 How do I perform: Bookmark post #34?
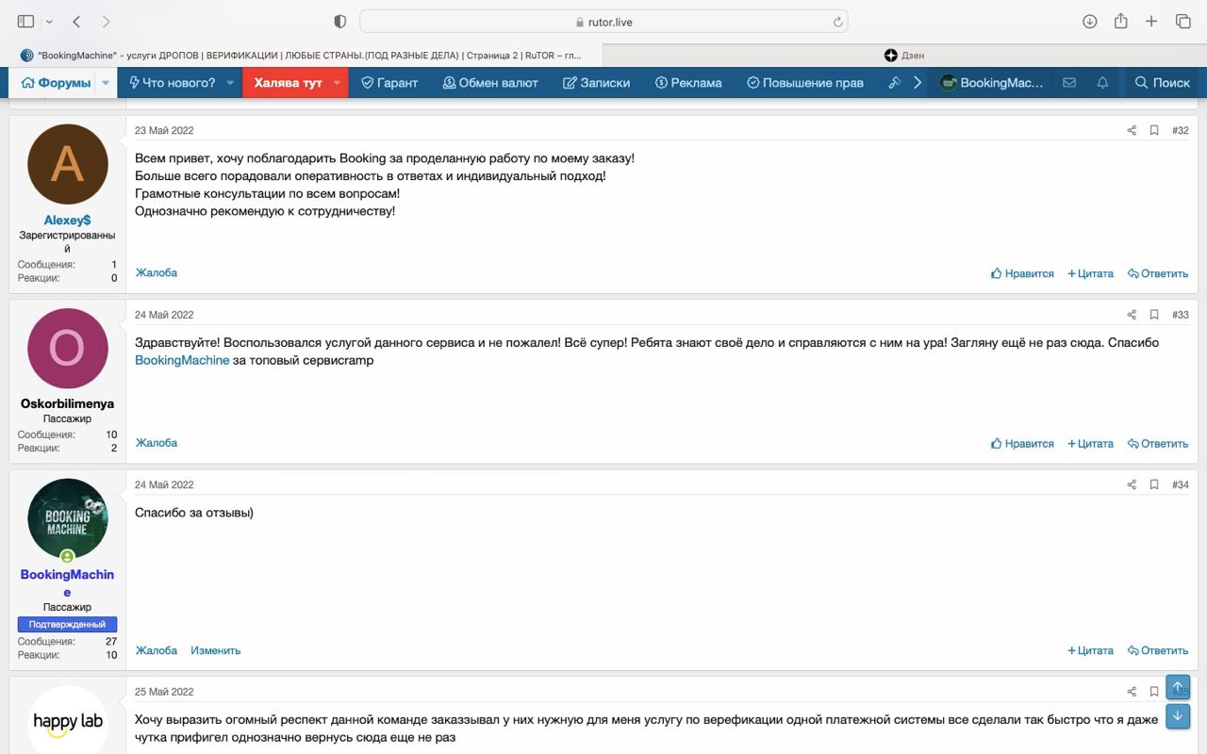pos(1154,484)
